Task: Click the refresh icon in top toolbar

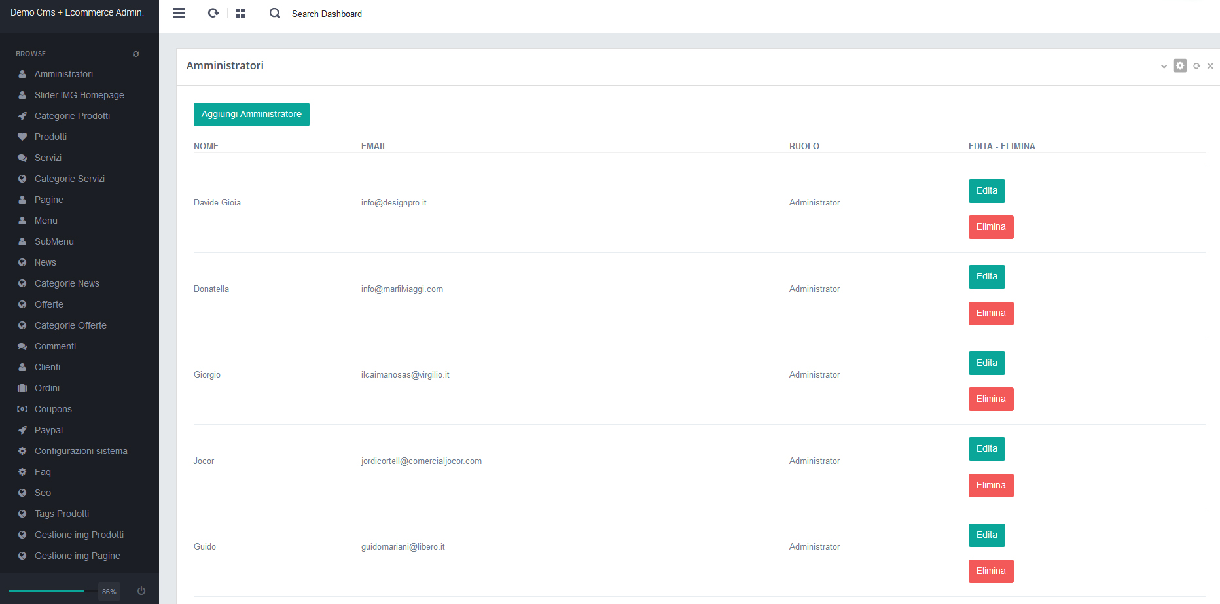Action: 213,13
